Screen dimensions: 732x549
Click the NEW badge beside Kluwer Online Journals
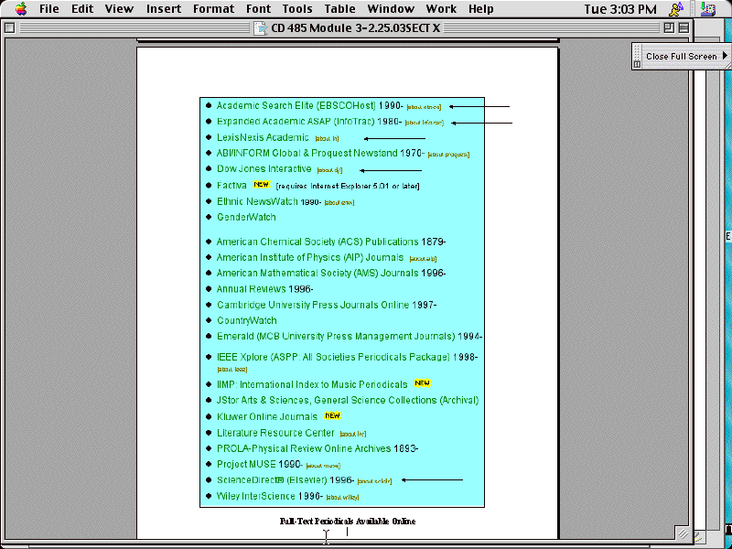click(x=332, y=415)
